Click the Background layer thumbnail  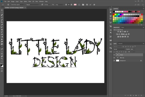click(x=117, y=61)
